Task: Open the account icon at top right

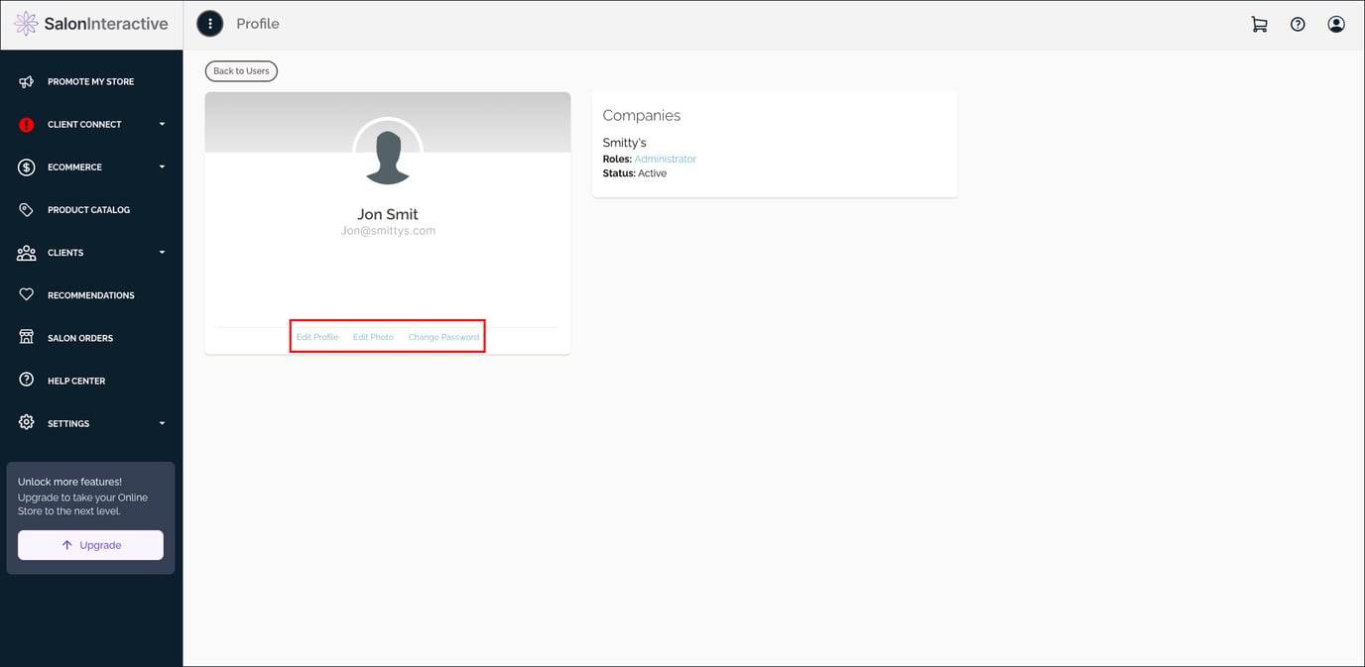Action: [x=1335, y=24]
